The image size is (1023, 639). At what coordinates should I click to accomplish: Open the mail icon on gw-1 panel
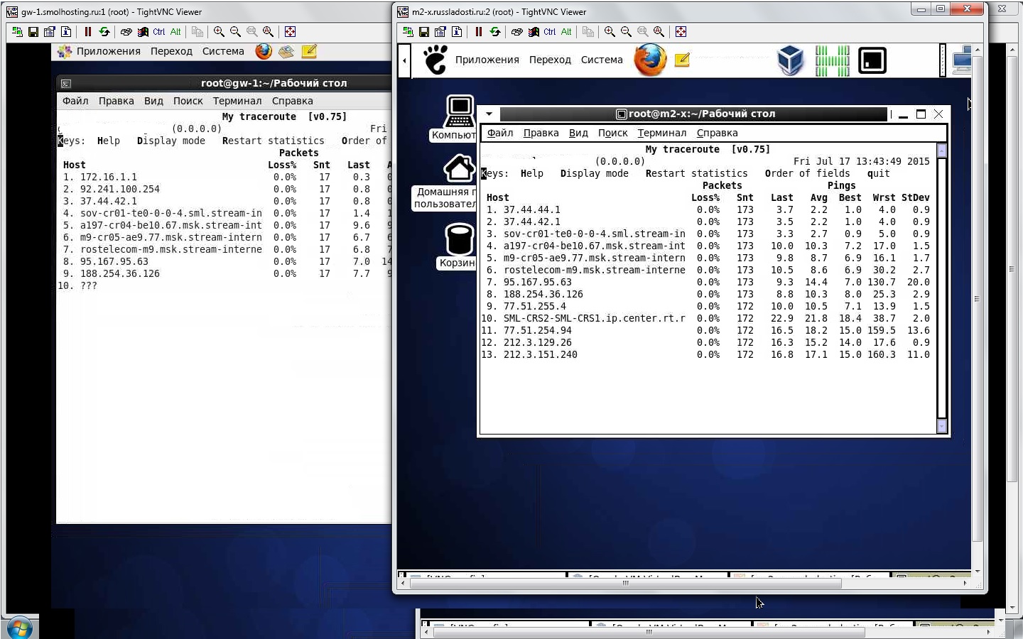tap(286, 51)
